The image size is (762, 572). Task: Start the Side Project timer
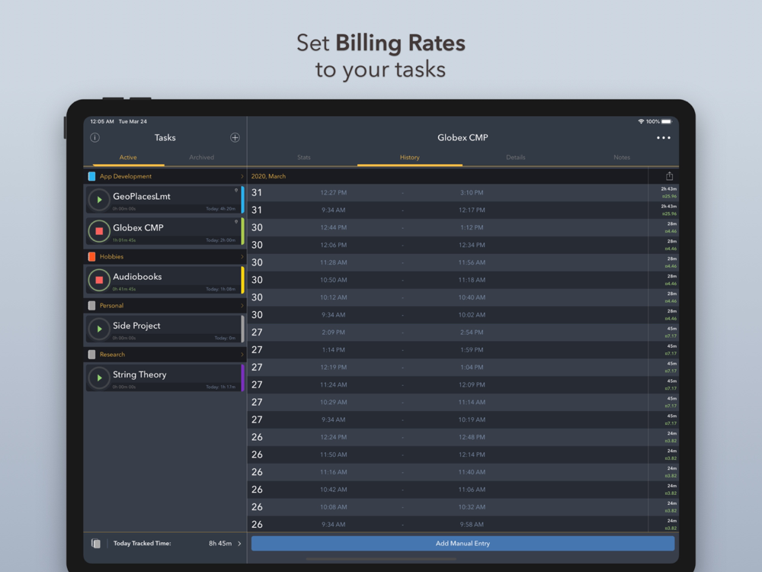[x=99, y=329]
